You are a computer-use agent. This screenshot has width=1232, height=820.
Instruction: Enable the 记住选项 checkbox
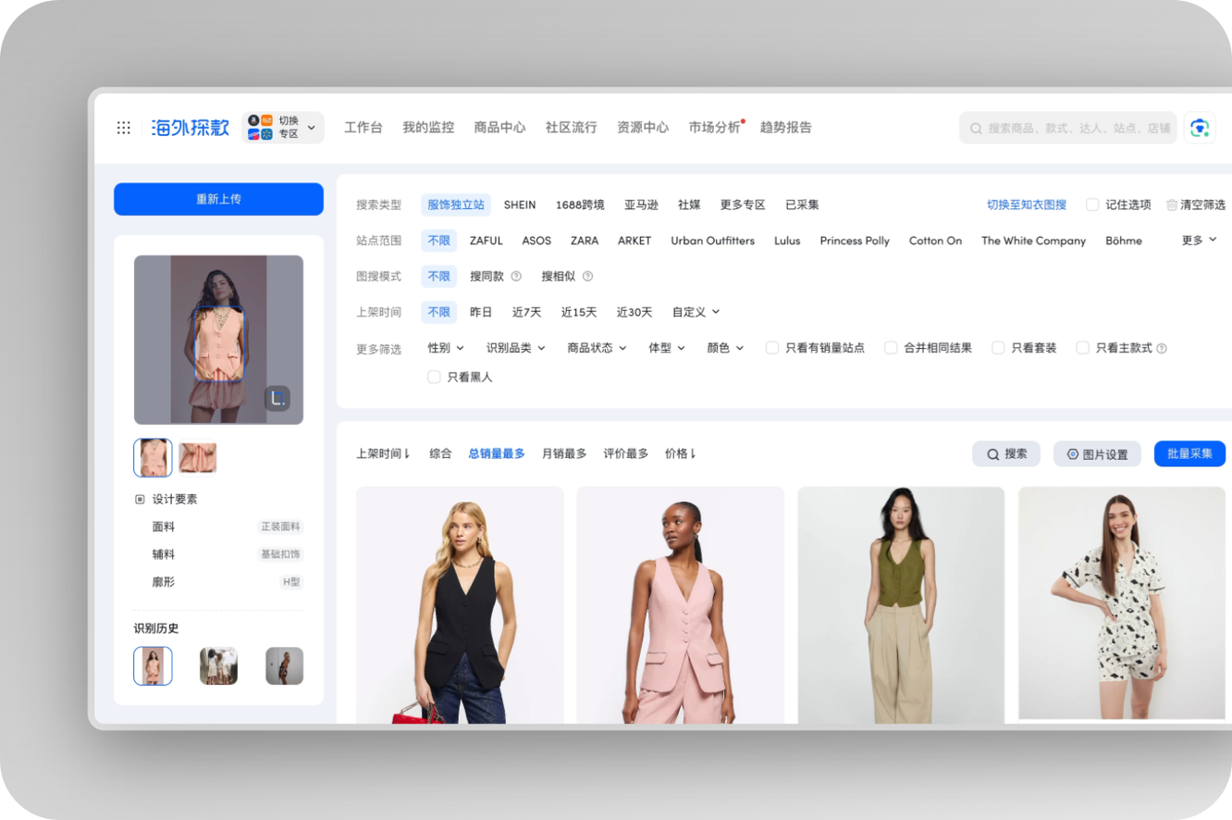click(1092, 205)
